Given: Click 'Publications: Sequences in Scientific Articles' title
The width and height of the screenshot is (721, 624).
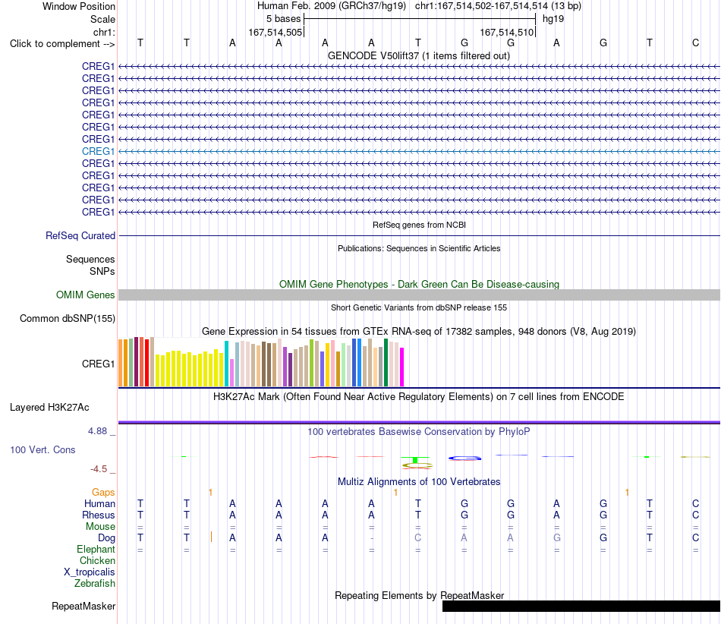Looking at the screenshot, I should (419, 248).
